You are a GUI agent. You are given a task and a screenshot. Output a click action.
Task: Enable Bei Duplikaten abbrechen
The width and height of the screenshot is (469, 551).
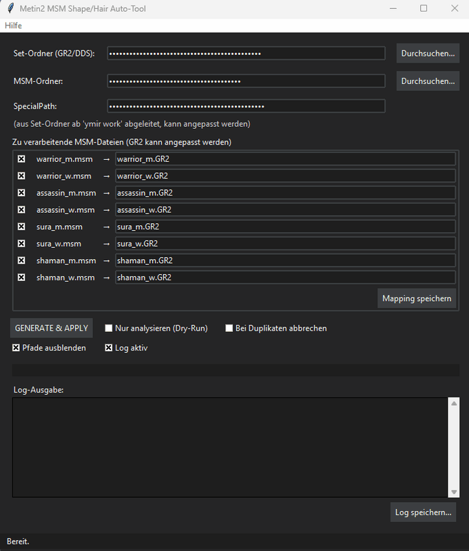click(229, 328)
